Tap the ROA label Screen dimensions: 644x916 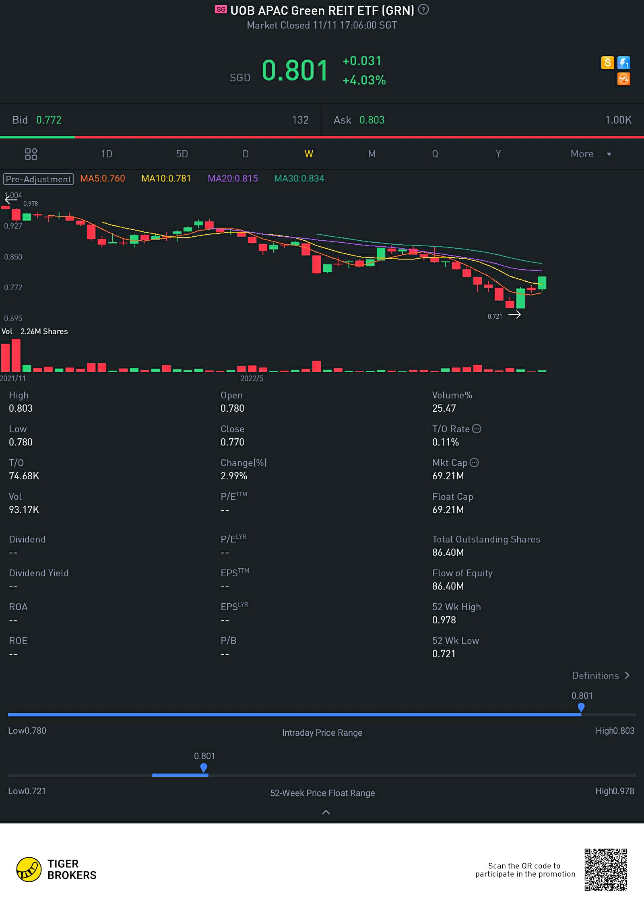point(18,607)
